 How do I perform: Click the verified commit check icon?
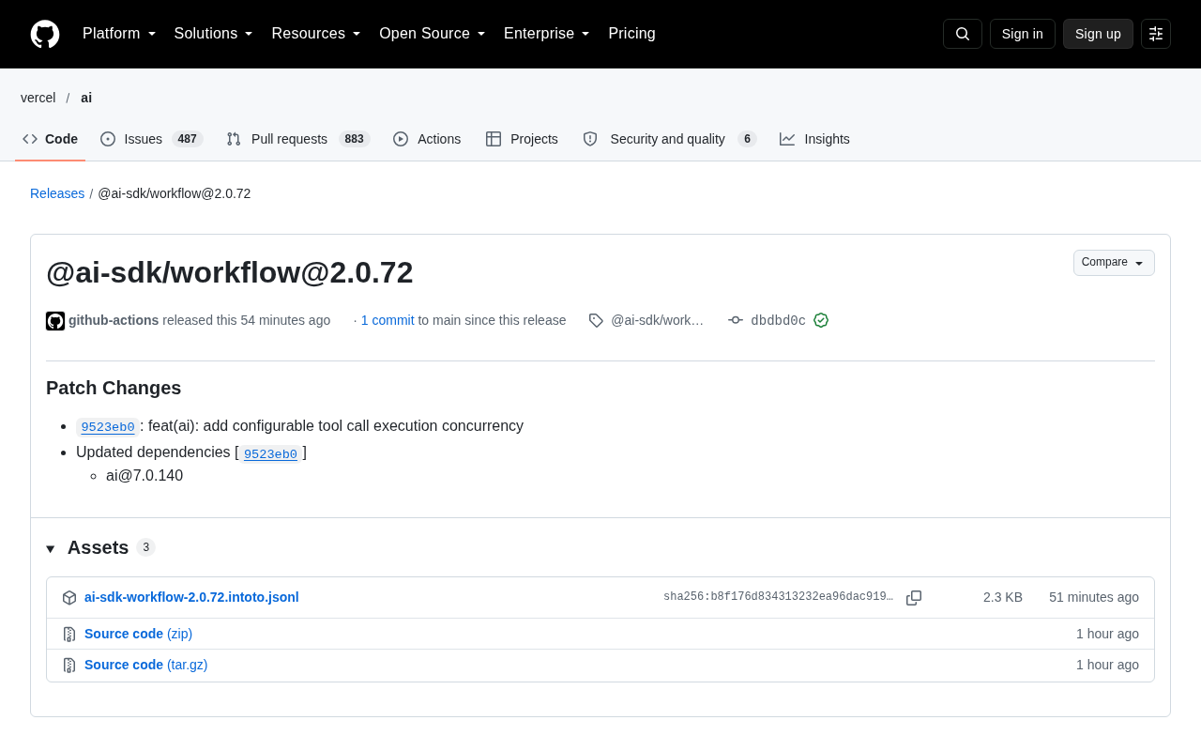[x=821, y=320]
